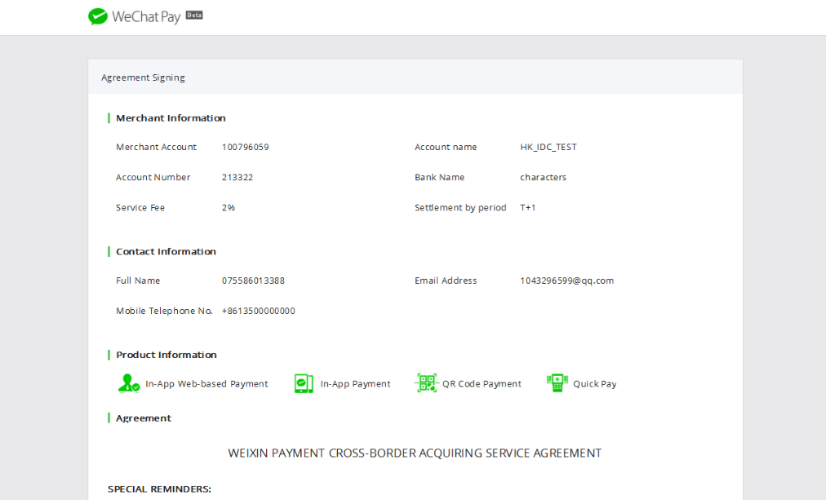The image size is (826, 500).
Task: Select mobile number +8613500000000
Action: point(259,311)
